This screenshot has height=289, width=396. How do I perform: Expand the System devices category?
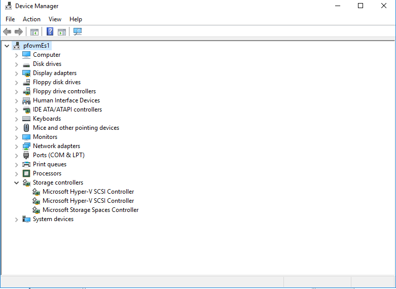click(x=16, y=219)
